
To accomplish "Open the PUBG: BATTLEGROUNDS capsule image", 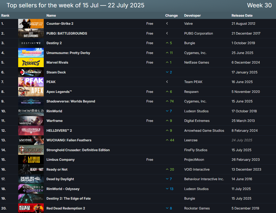I will tap(31, 33).
